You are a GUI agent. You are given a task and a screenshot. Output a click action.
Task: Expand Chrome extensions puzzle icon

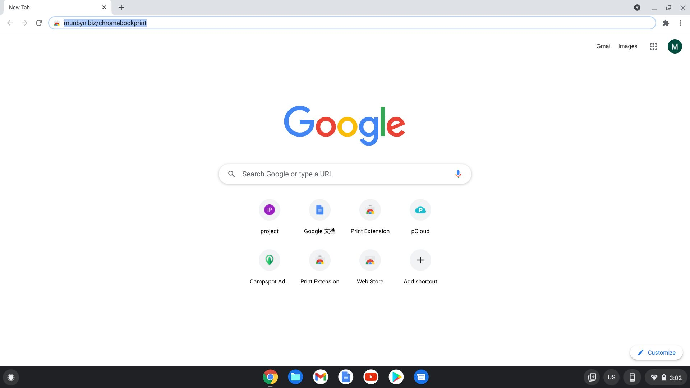[x=666, y=23]
